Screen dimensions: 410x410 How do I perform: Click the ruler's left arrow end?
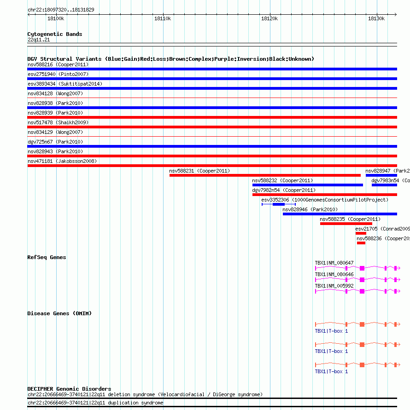(x=29, y=14)
